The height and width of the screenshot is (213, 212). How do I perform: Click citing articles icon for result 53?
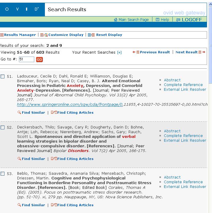tap(54, 205)
